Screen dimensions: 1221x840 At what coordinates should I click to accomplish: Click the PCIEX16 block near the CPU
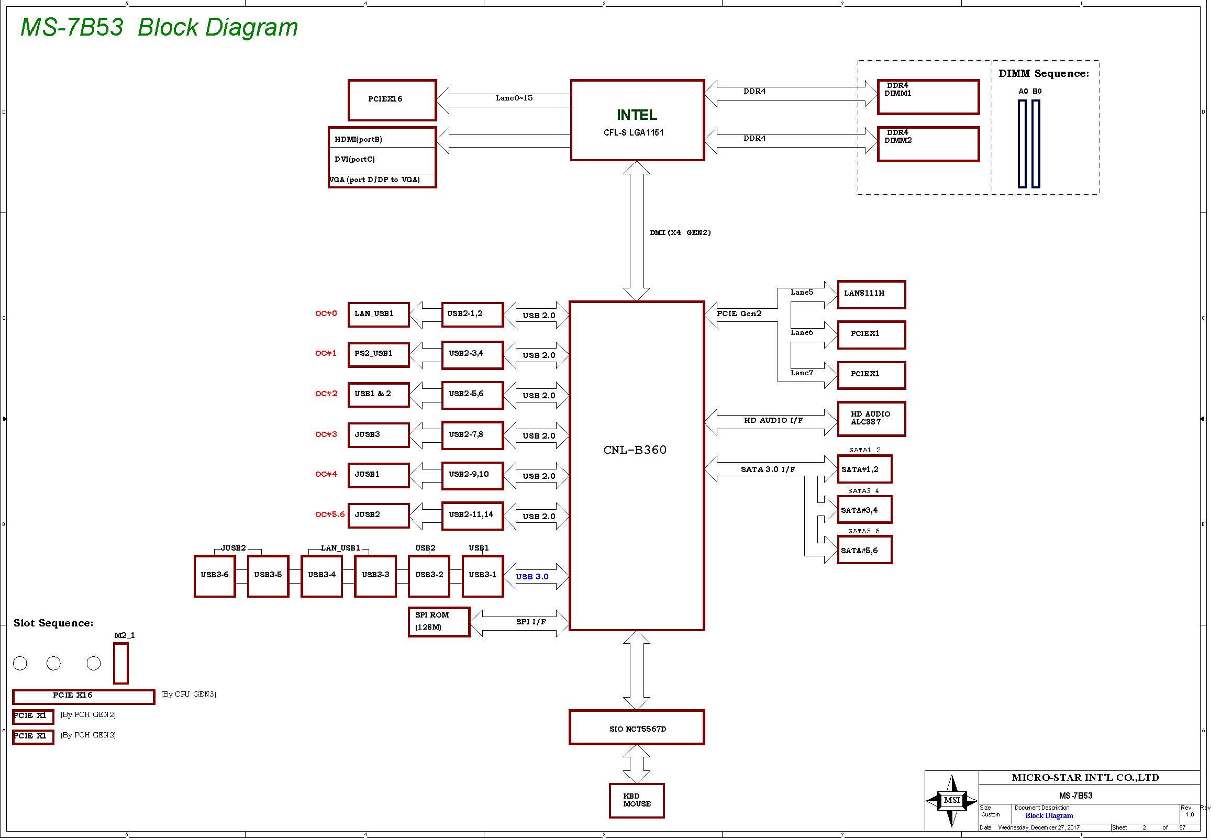[392, 100]
